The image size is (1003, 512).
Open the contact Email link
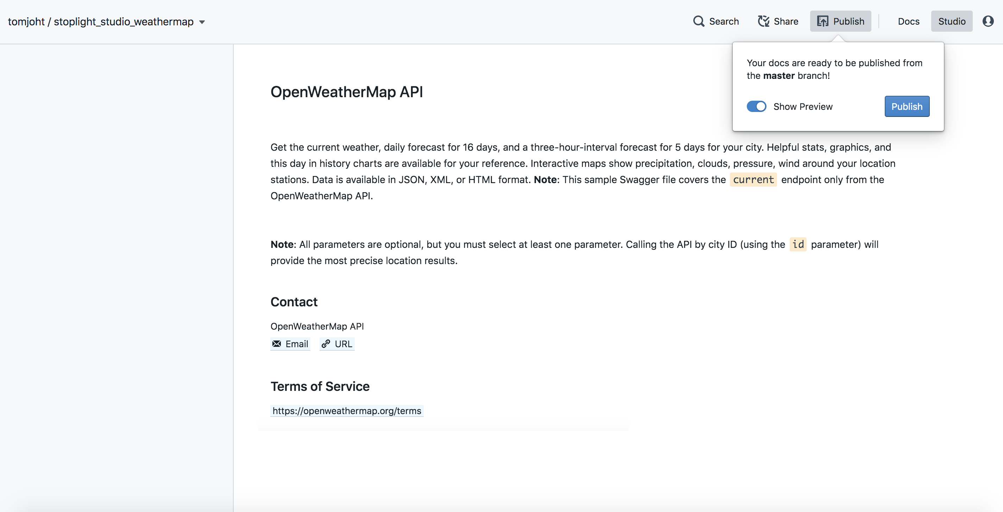tap(290, 344)
